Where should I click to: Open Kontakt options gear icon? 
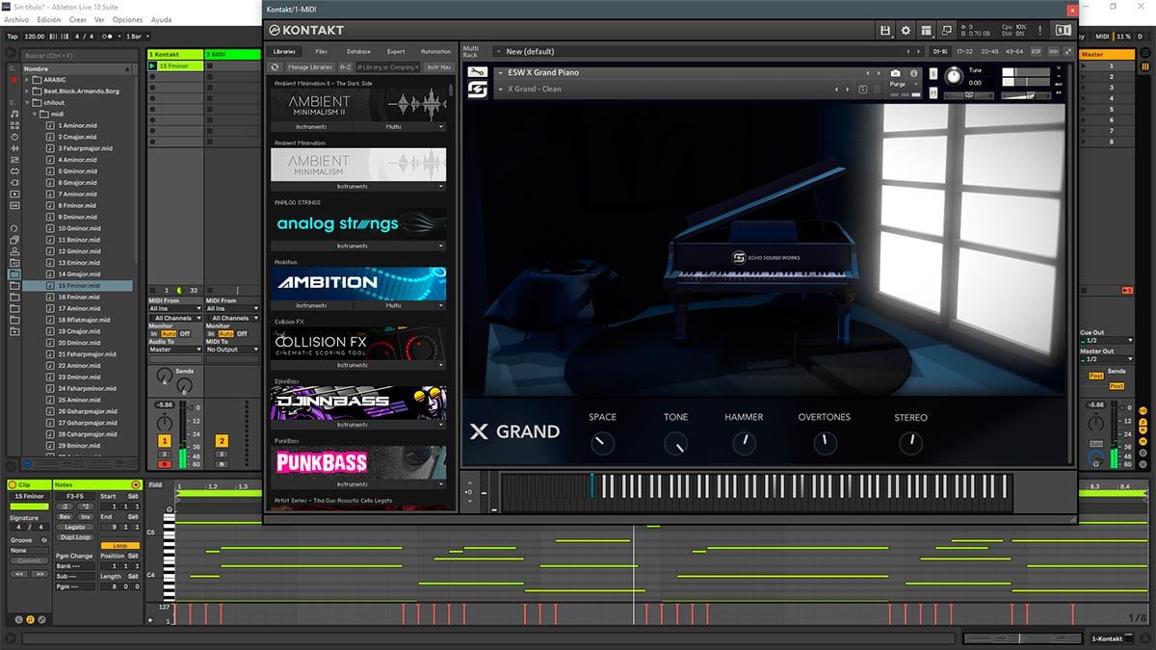[x=906, y=31]
